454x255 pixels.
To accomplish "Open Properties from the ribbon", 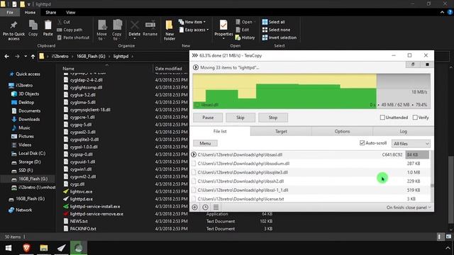I will tap(223, 29).
